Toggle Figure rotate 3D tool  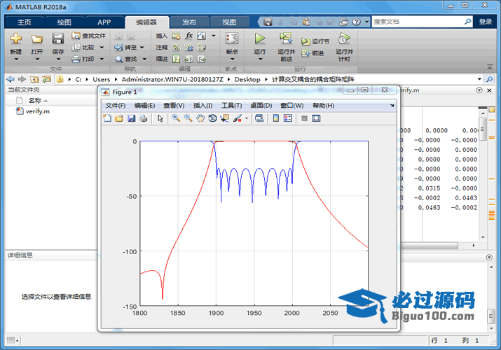coord(212,118)
